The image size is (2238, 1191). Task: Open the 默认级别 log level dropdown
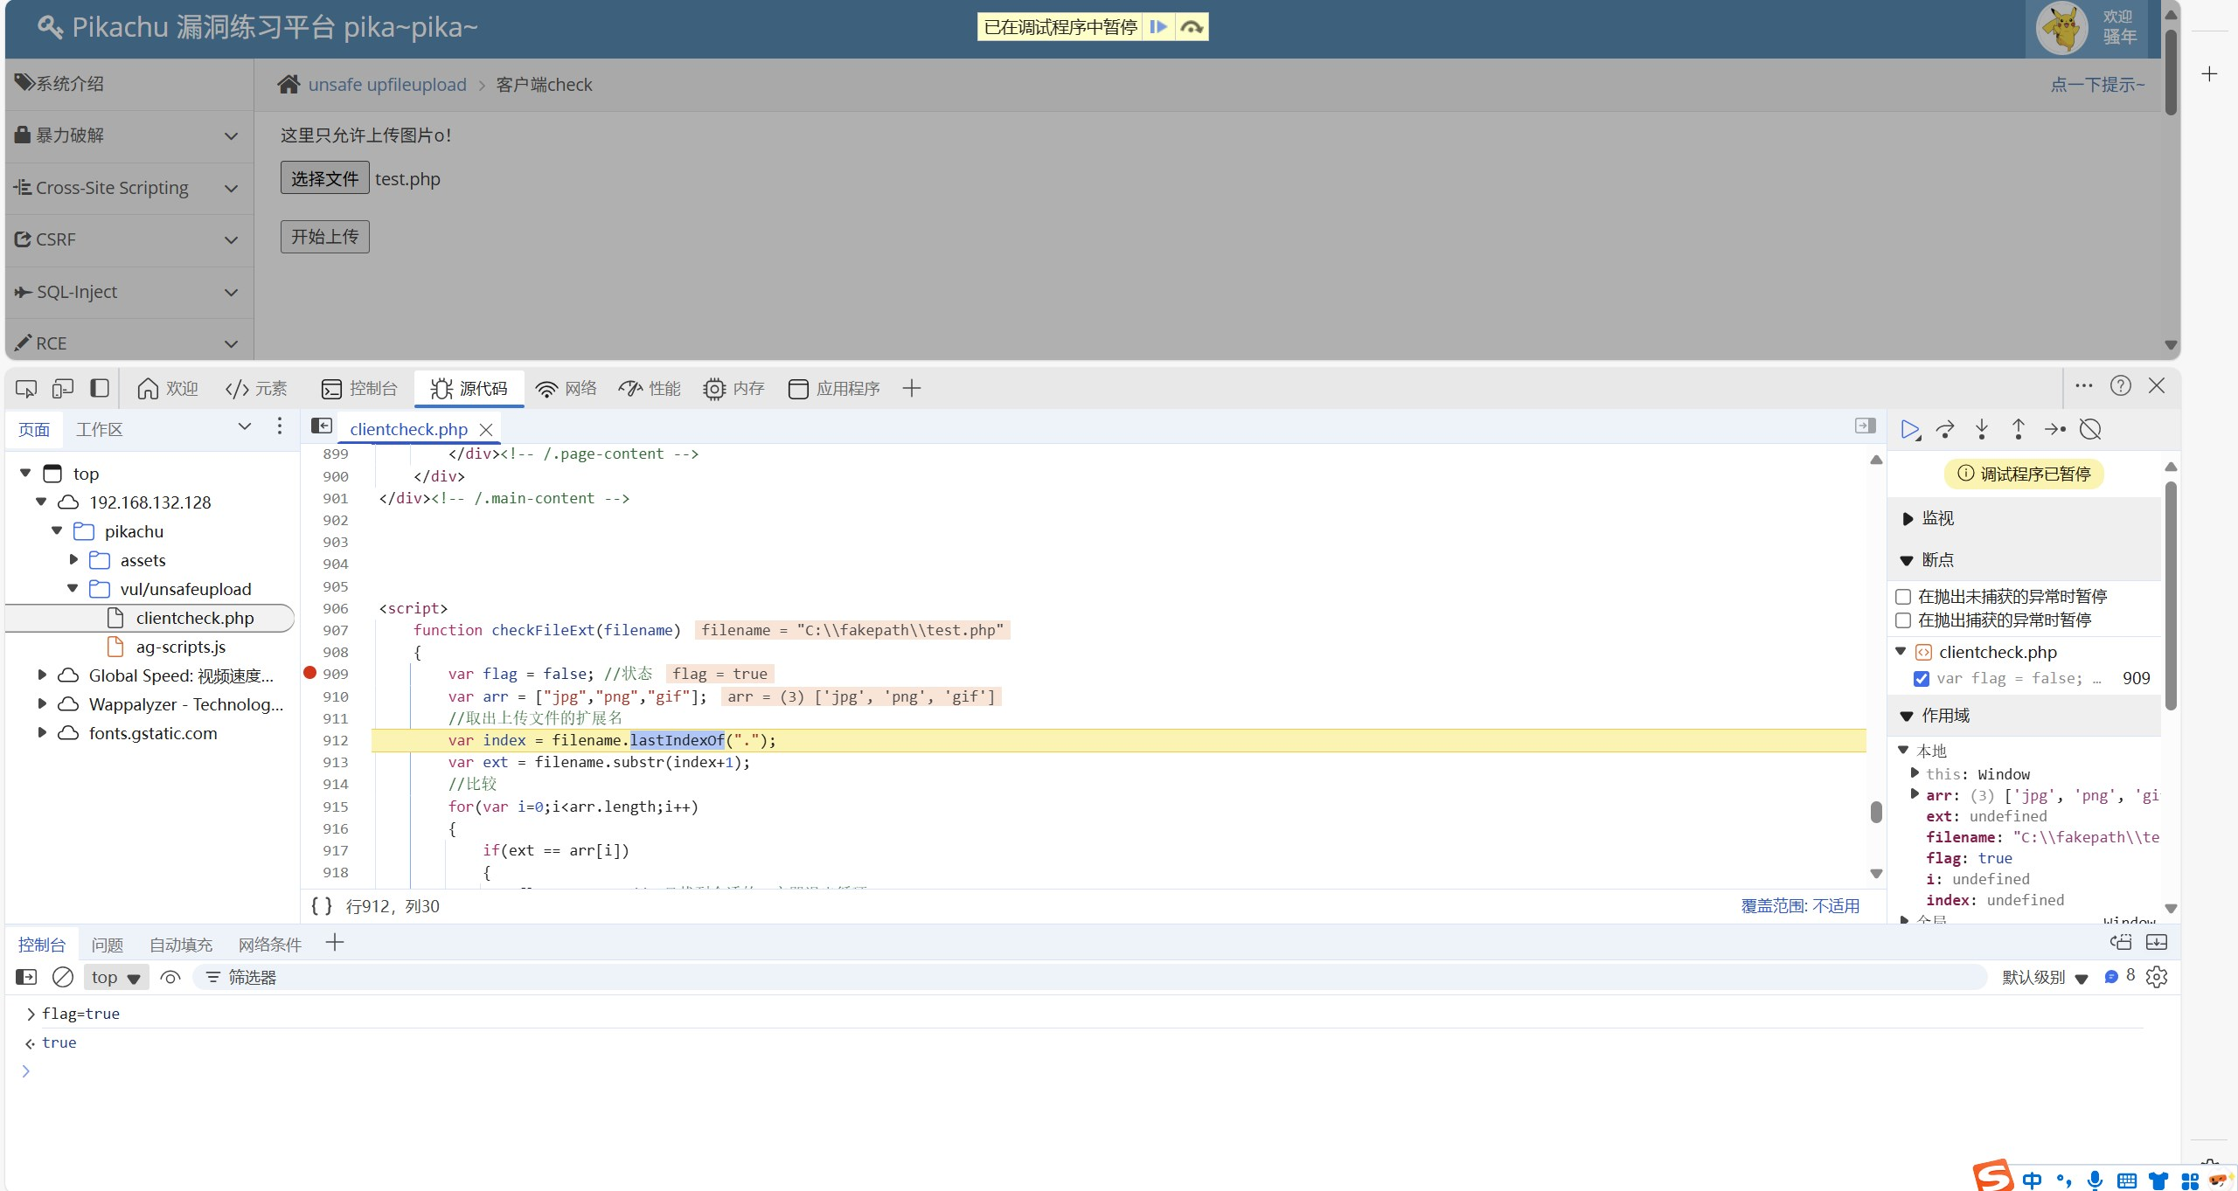[2045, 977]
